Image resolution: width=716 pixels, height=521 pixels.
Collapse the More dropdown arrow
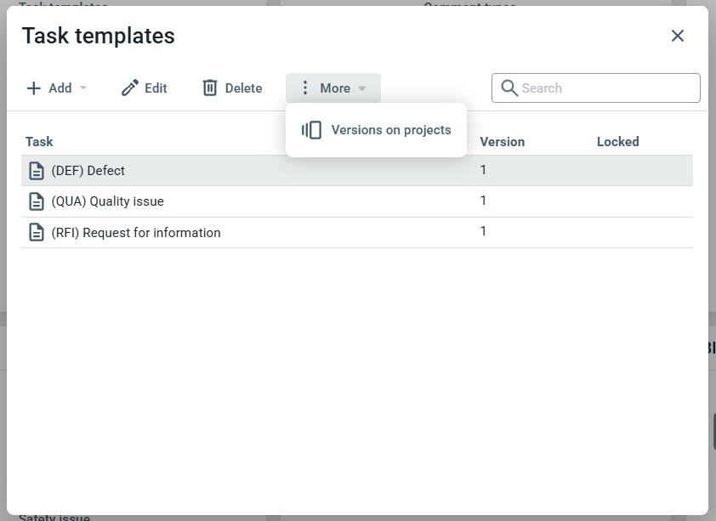(362, 88)
